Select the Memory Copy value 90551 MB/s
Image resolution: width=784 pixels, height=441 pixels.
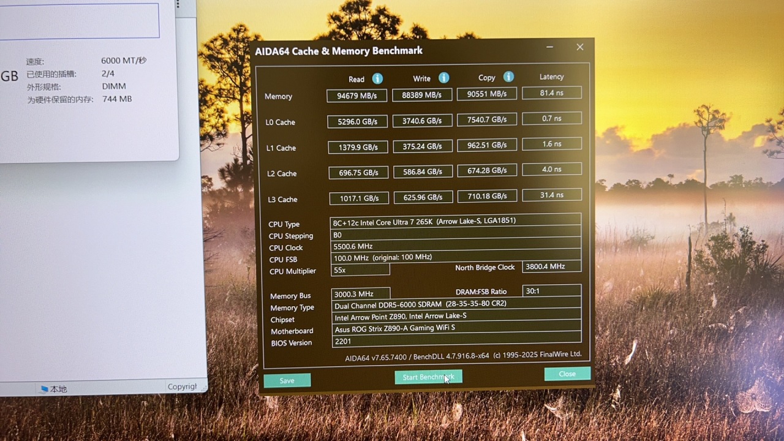tap(487, 94)
